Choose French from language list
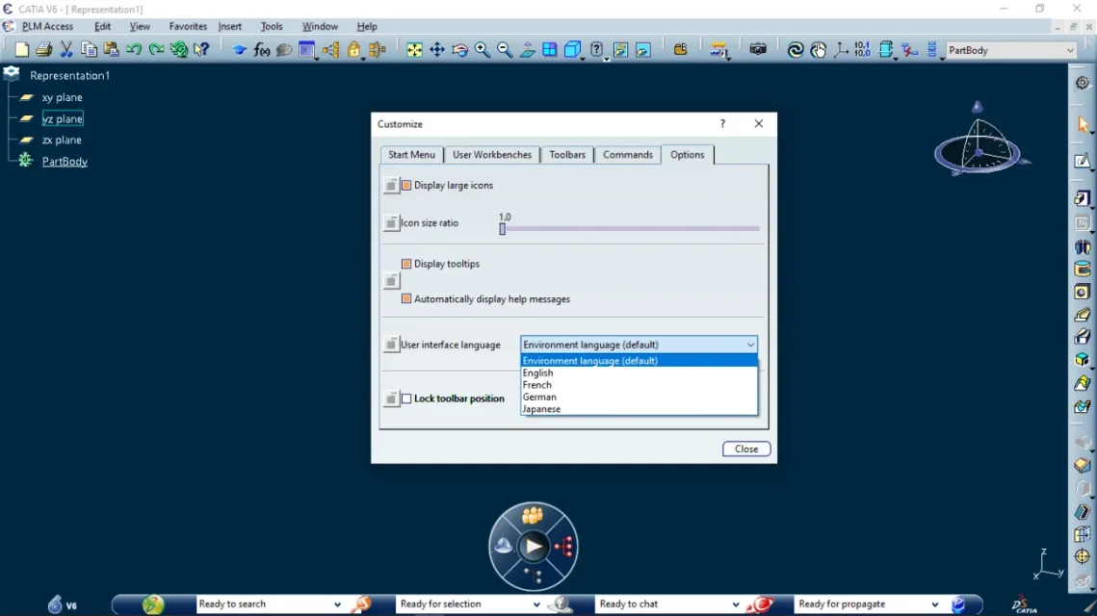1097x616 pixels. (639, 385)
